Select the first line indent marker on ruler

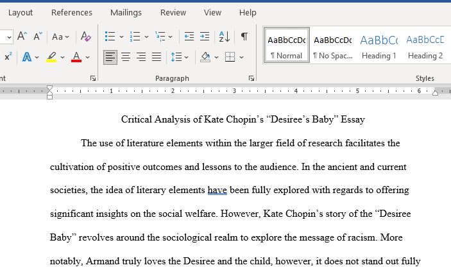[49, 88]
